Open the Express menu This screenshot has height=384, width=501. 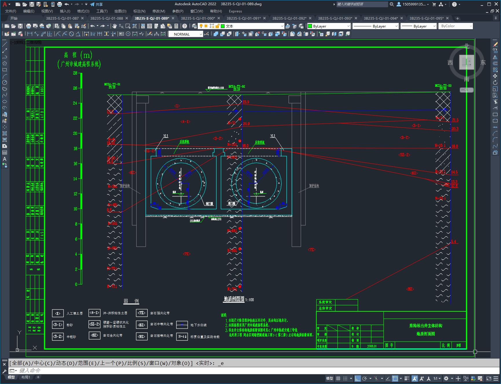[235, 11]
